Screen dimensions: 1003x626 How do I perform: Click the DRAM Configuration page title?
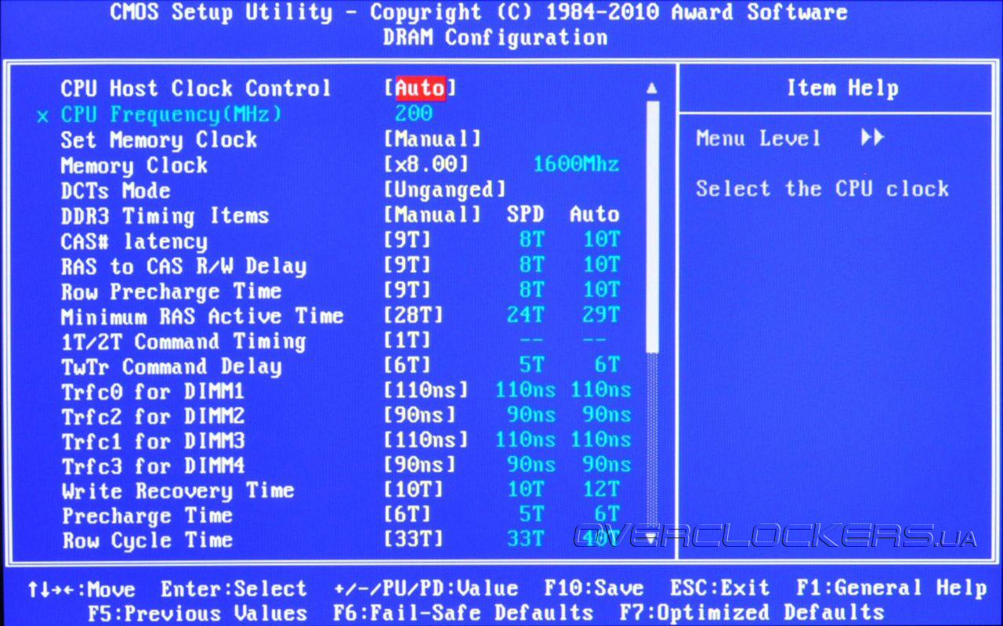click(495, 37)
